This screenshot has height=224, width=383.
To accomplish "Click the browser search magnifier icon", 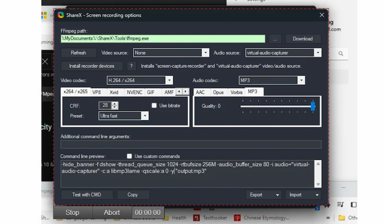I will click(342, 54).
